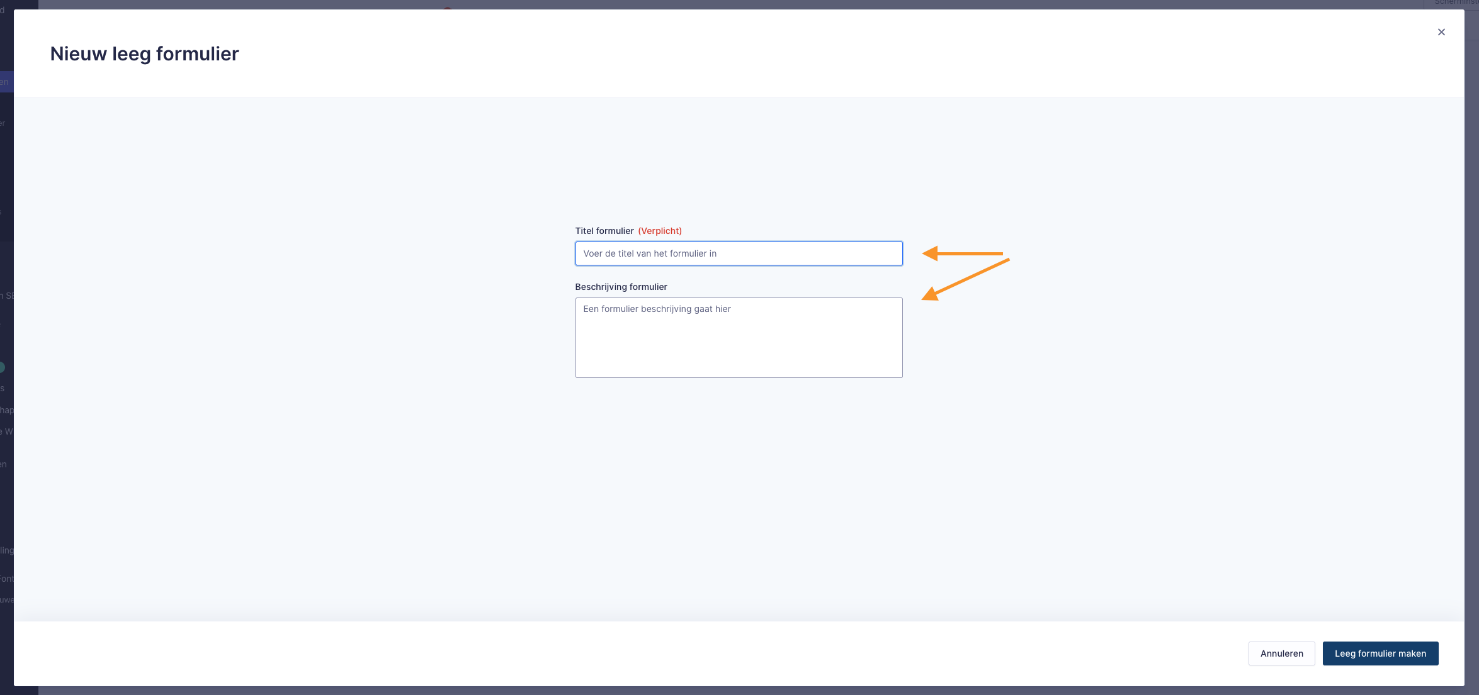This screenshot has height=695, width=1479.
Task: Click the Titel formulier label
Action: (x=604, y=231)
